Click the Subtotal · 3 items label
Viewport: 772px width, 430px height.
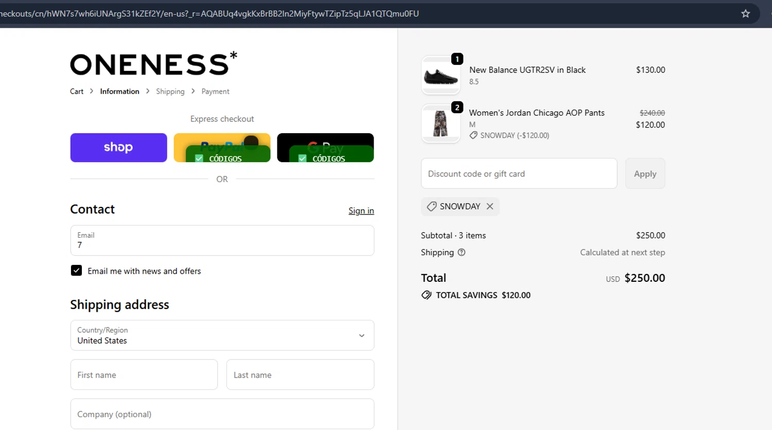pos(453,236)
